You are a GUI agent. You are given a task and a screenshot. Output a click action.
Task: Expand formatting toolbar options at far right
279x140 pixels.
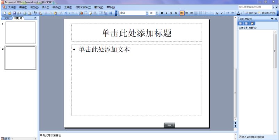tap(278, 13)
